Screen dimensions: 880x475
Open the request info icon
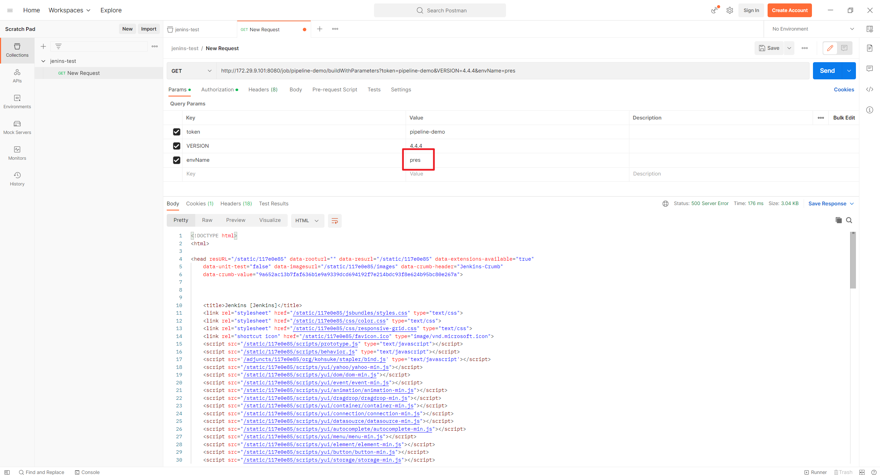coord(870,110)
